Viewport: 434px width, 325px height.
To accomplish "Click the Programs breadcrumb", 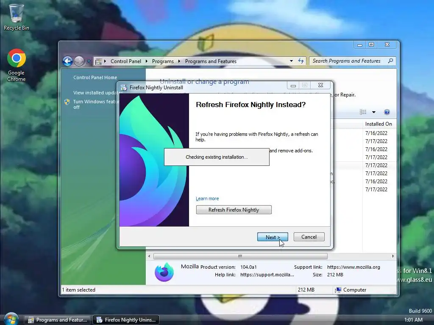I will point(163,61).
